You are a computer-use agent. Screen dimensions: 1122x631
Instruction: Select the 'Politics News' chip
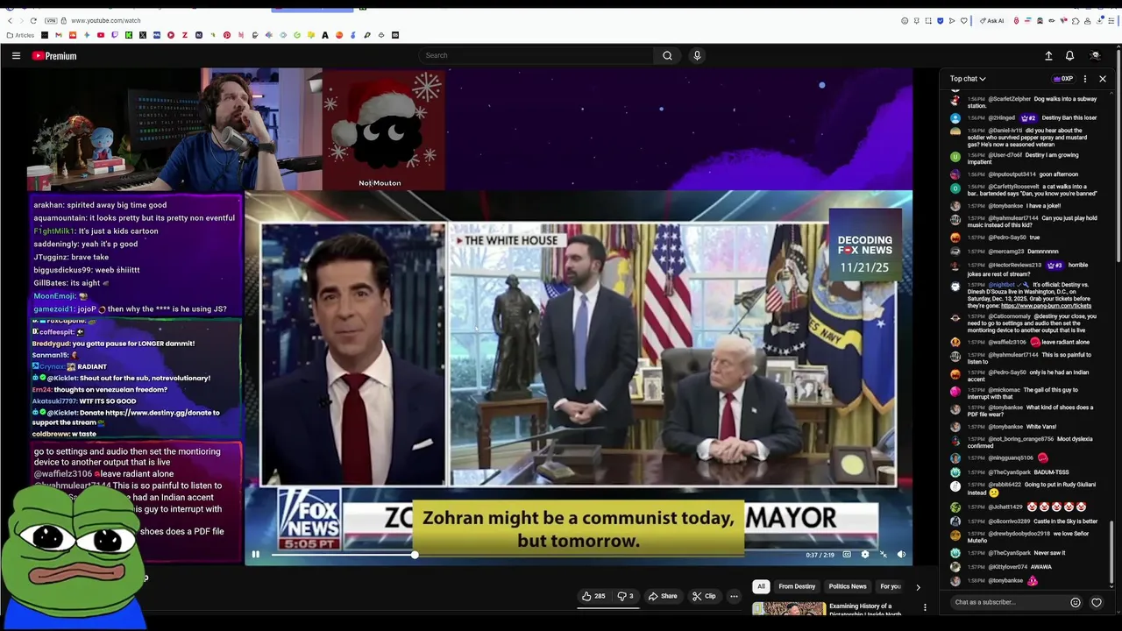click(848, 586)
